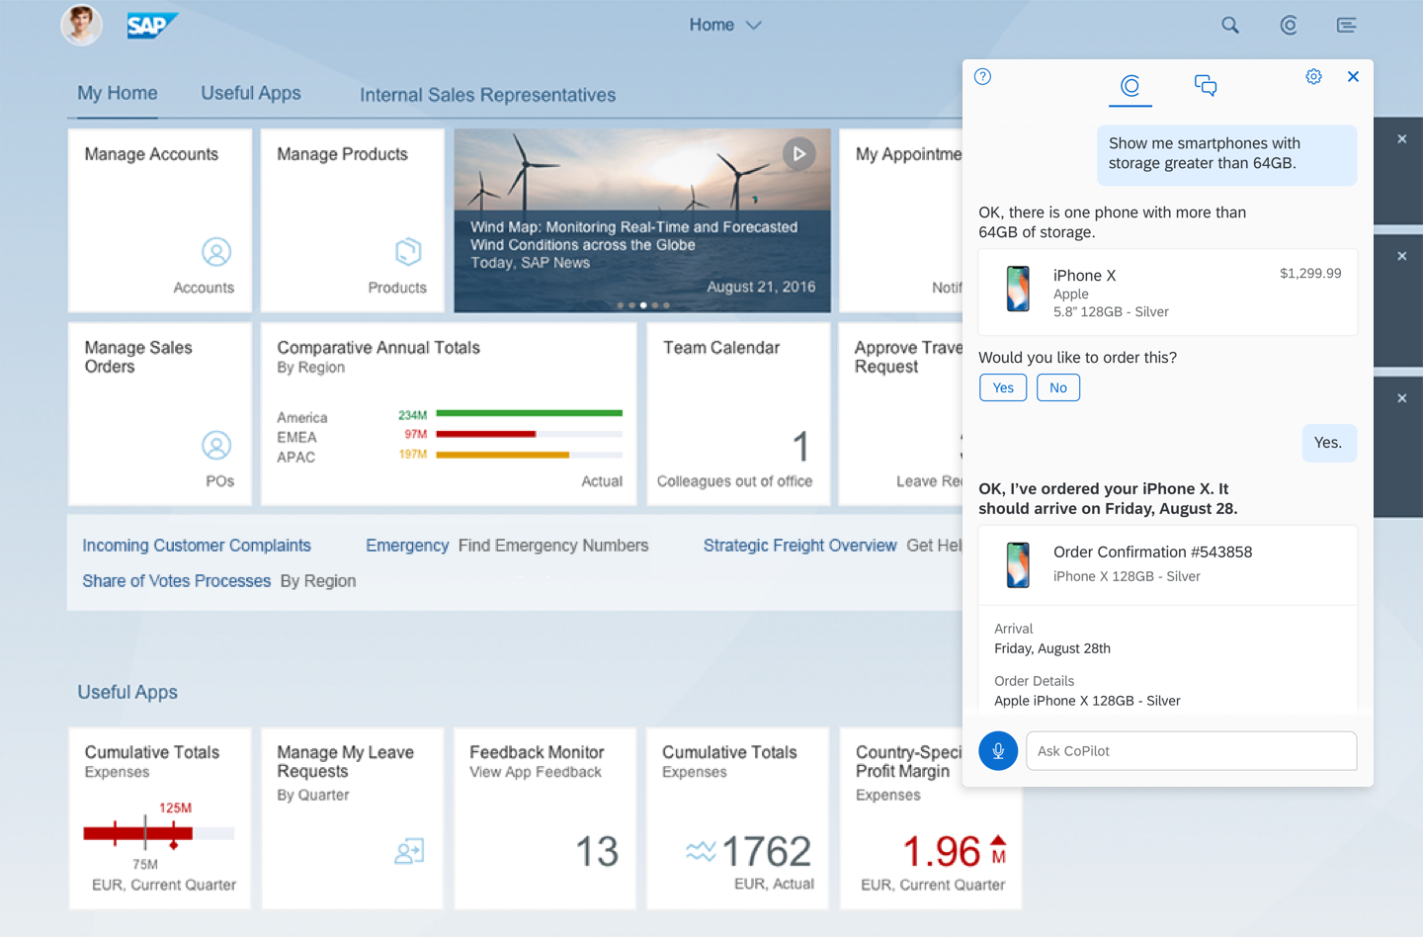1423x937 pixels.
Task: Open the notifications list icon in header
Action: (x=1346, y=25)
